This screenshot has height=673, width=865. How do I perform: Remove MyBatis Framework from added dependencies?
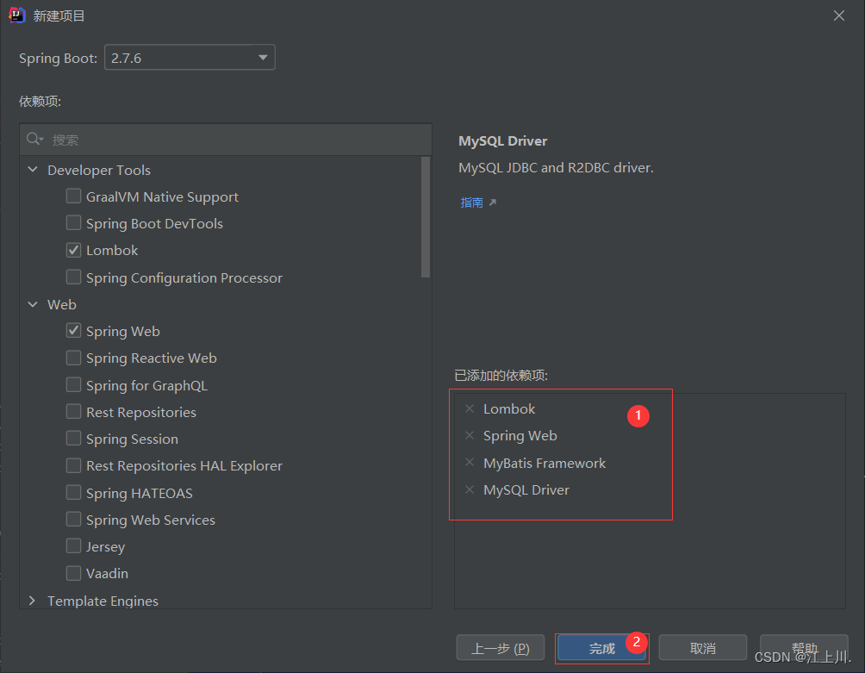(x=470, y=462)
